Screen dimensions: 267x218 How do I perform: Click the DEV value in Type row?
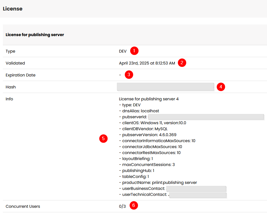123,51
